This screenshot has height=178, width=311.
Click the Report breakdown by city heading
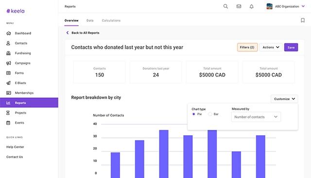[x=96, y=97]
